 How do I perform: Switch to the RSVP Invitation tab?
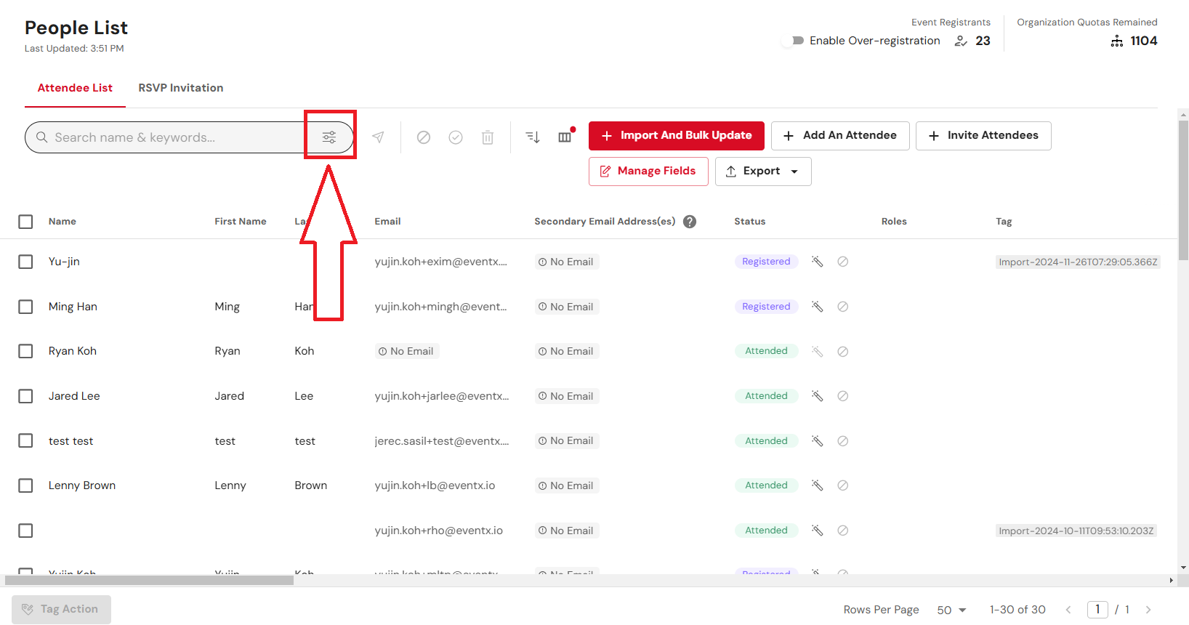[181, 88]
